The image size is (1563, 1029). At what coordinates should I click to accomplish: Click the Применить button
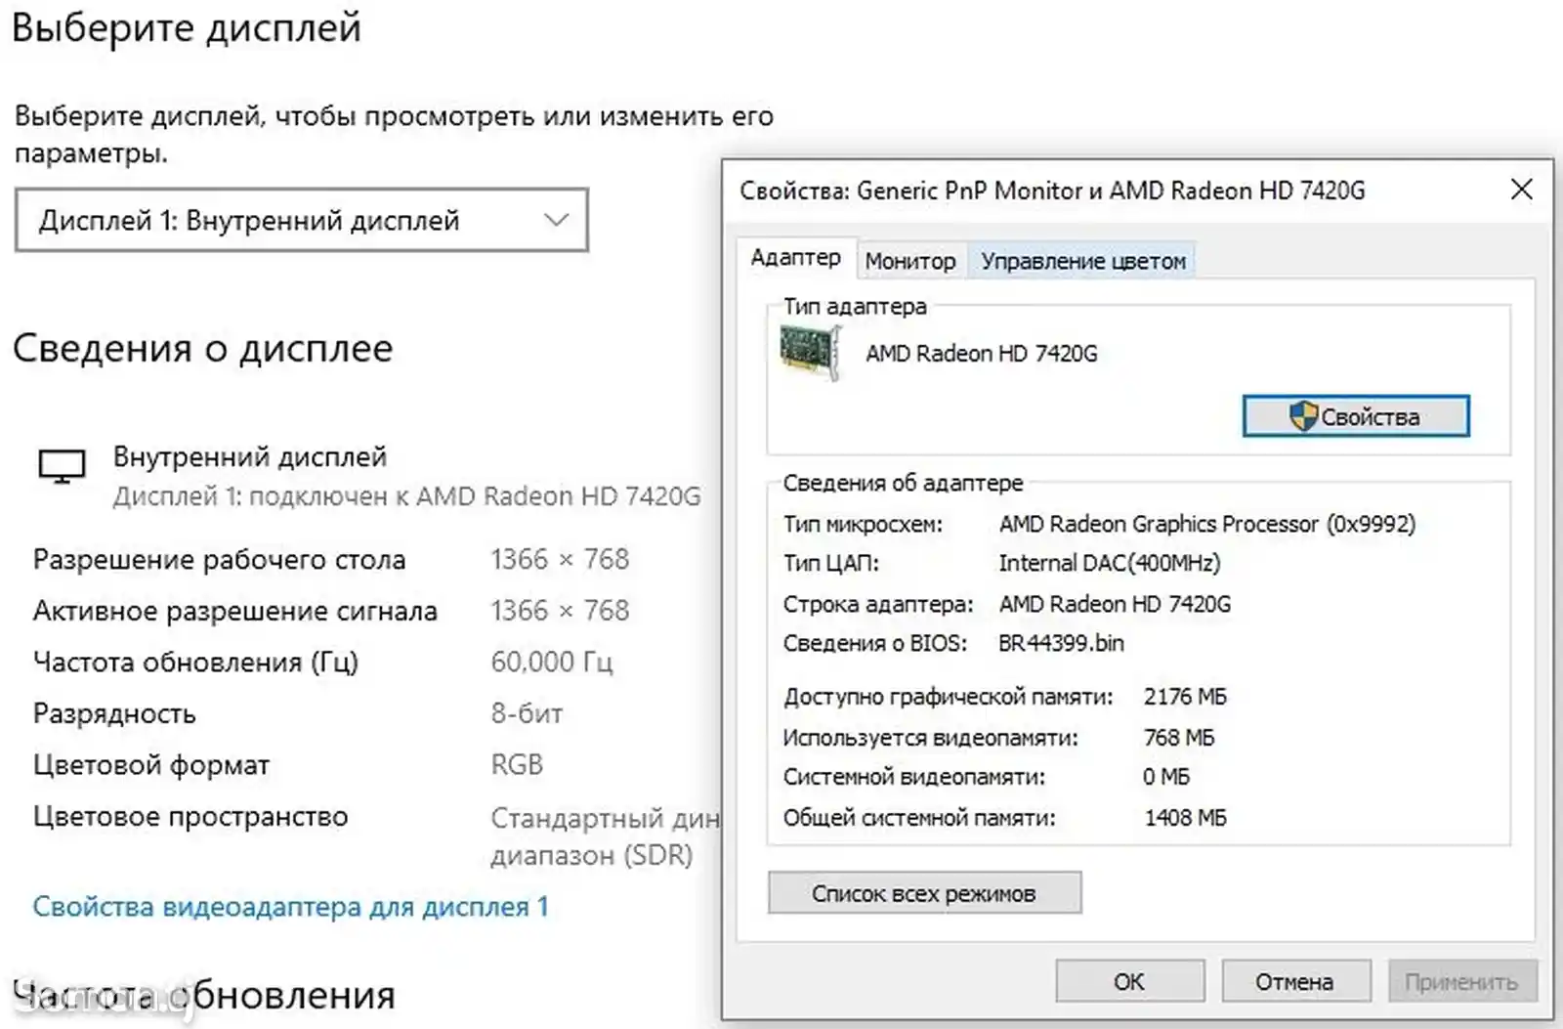click(x=1462, y=981)
